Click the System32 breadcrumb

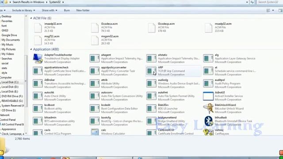(55, 2)
